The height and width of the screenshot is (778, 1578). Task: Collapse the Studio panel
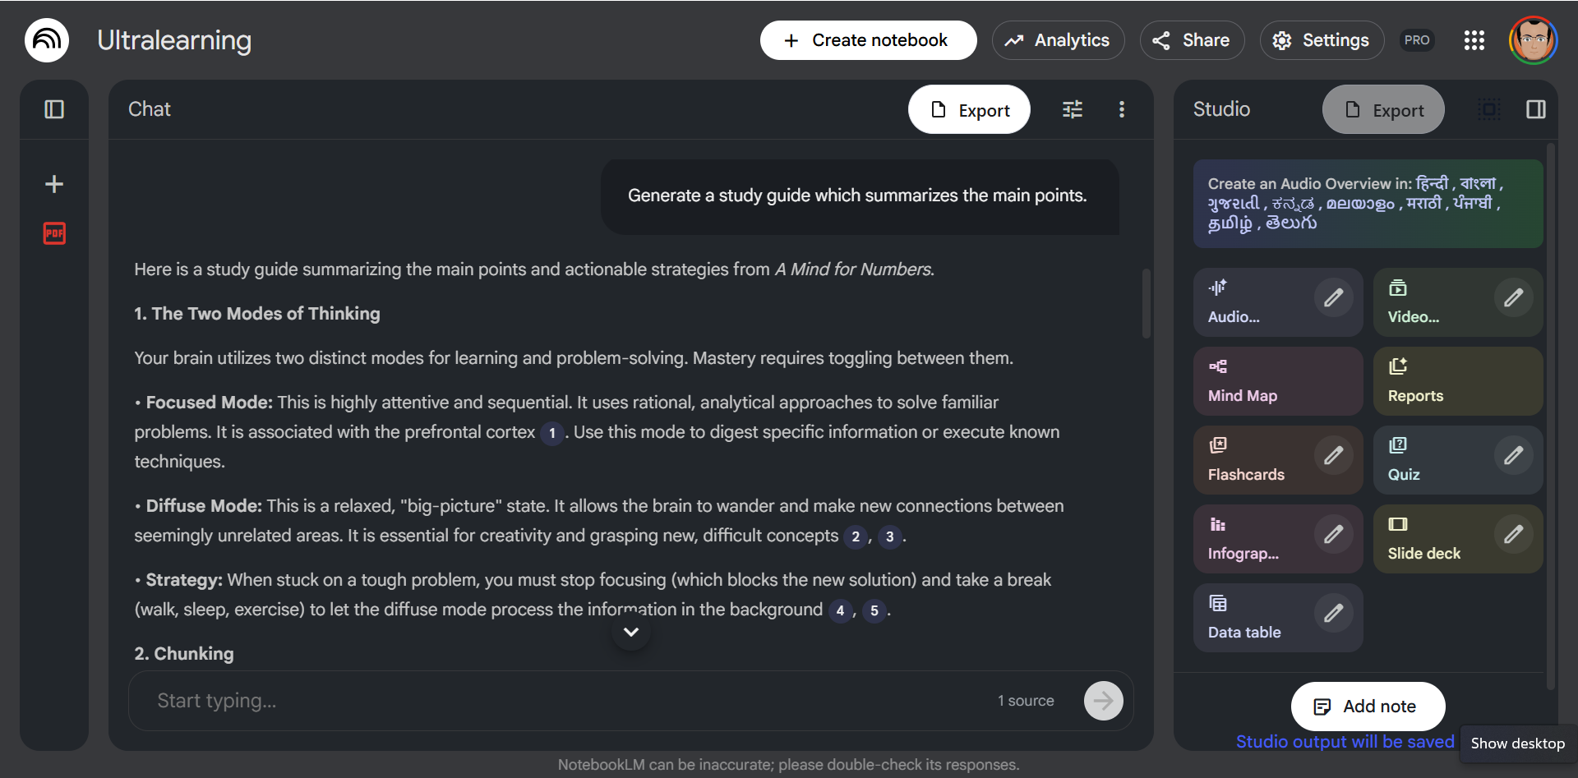tap(1536, 109)
